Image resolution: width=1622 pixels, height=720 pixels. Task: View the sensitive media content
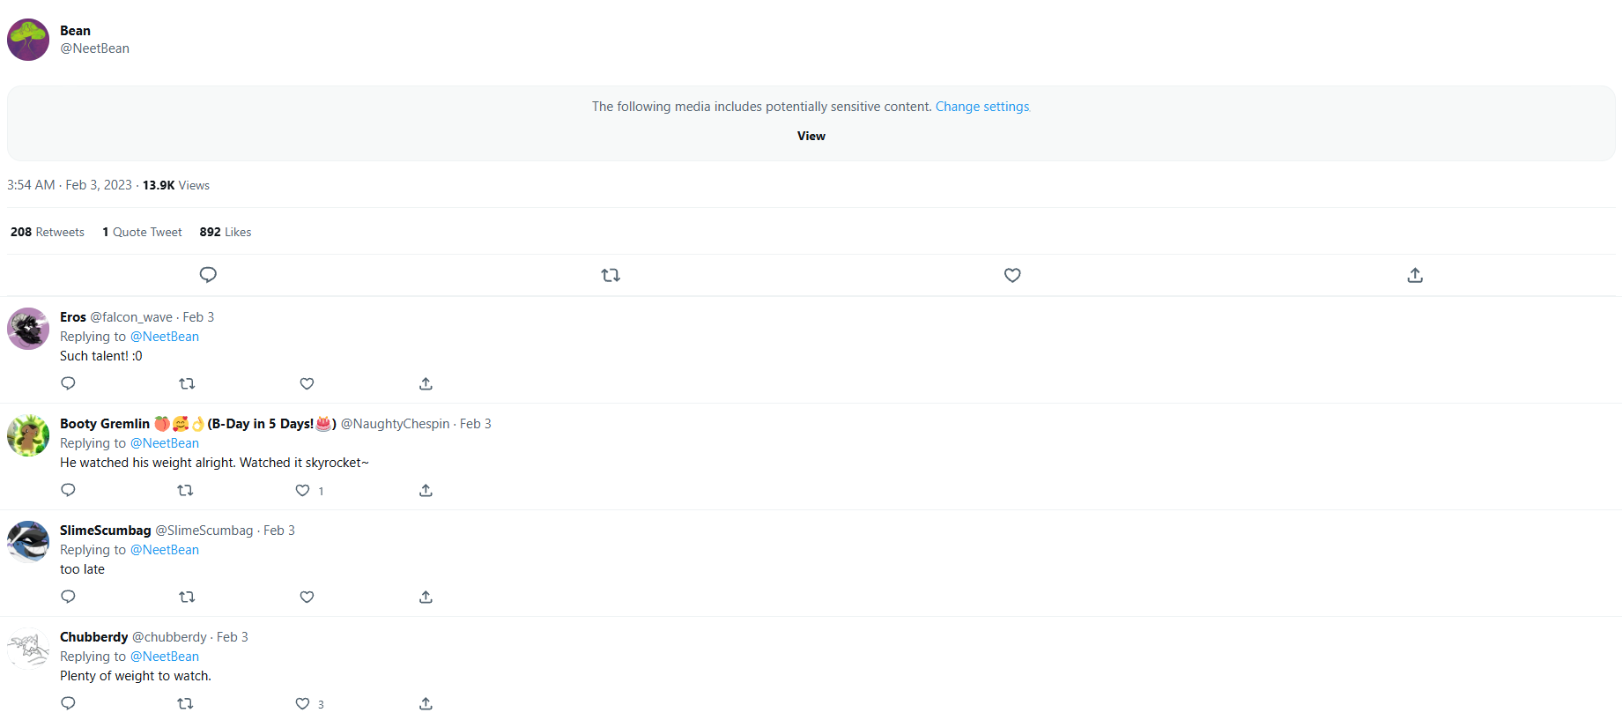(811, 136)
